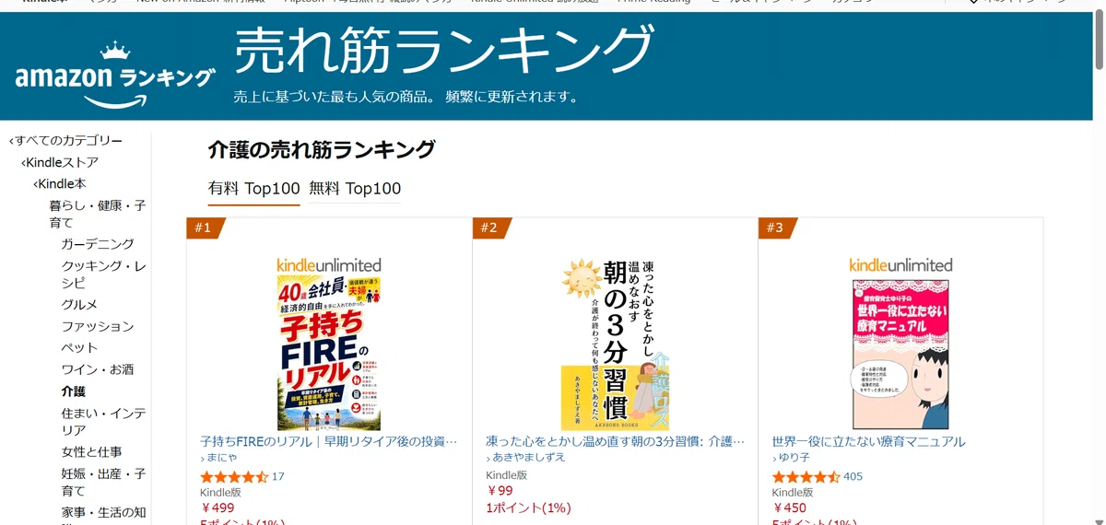The width and height of the screenshot is (1106, 525).
Task: Click the star rating of 世界一役に立たない療育マニュアル
Action: (x=806, y=476)
